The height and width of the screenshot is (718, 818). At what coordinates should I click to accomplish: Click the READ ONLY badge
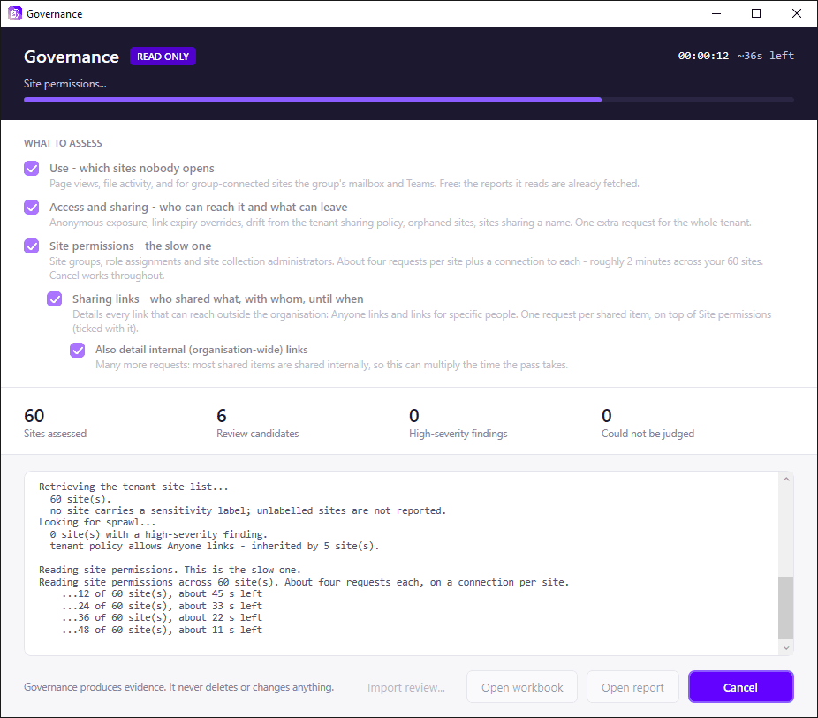[163, 57]
